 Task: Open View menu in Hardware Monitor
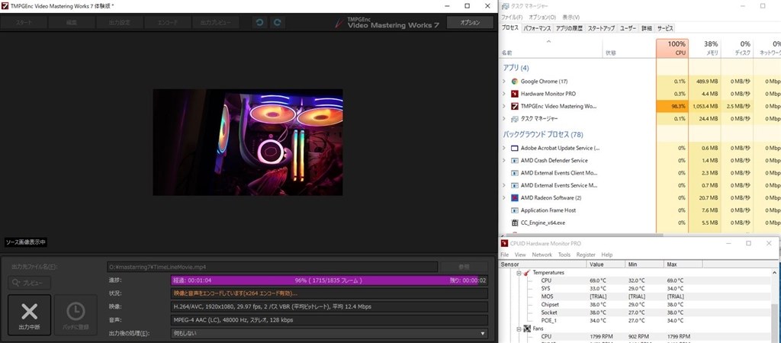[x=520, y=255]
